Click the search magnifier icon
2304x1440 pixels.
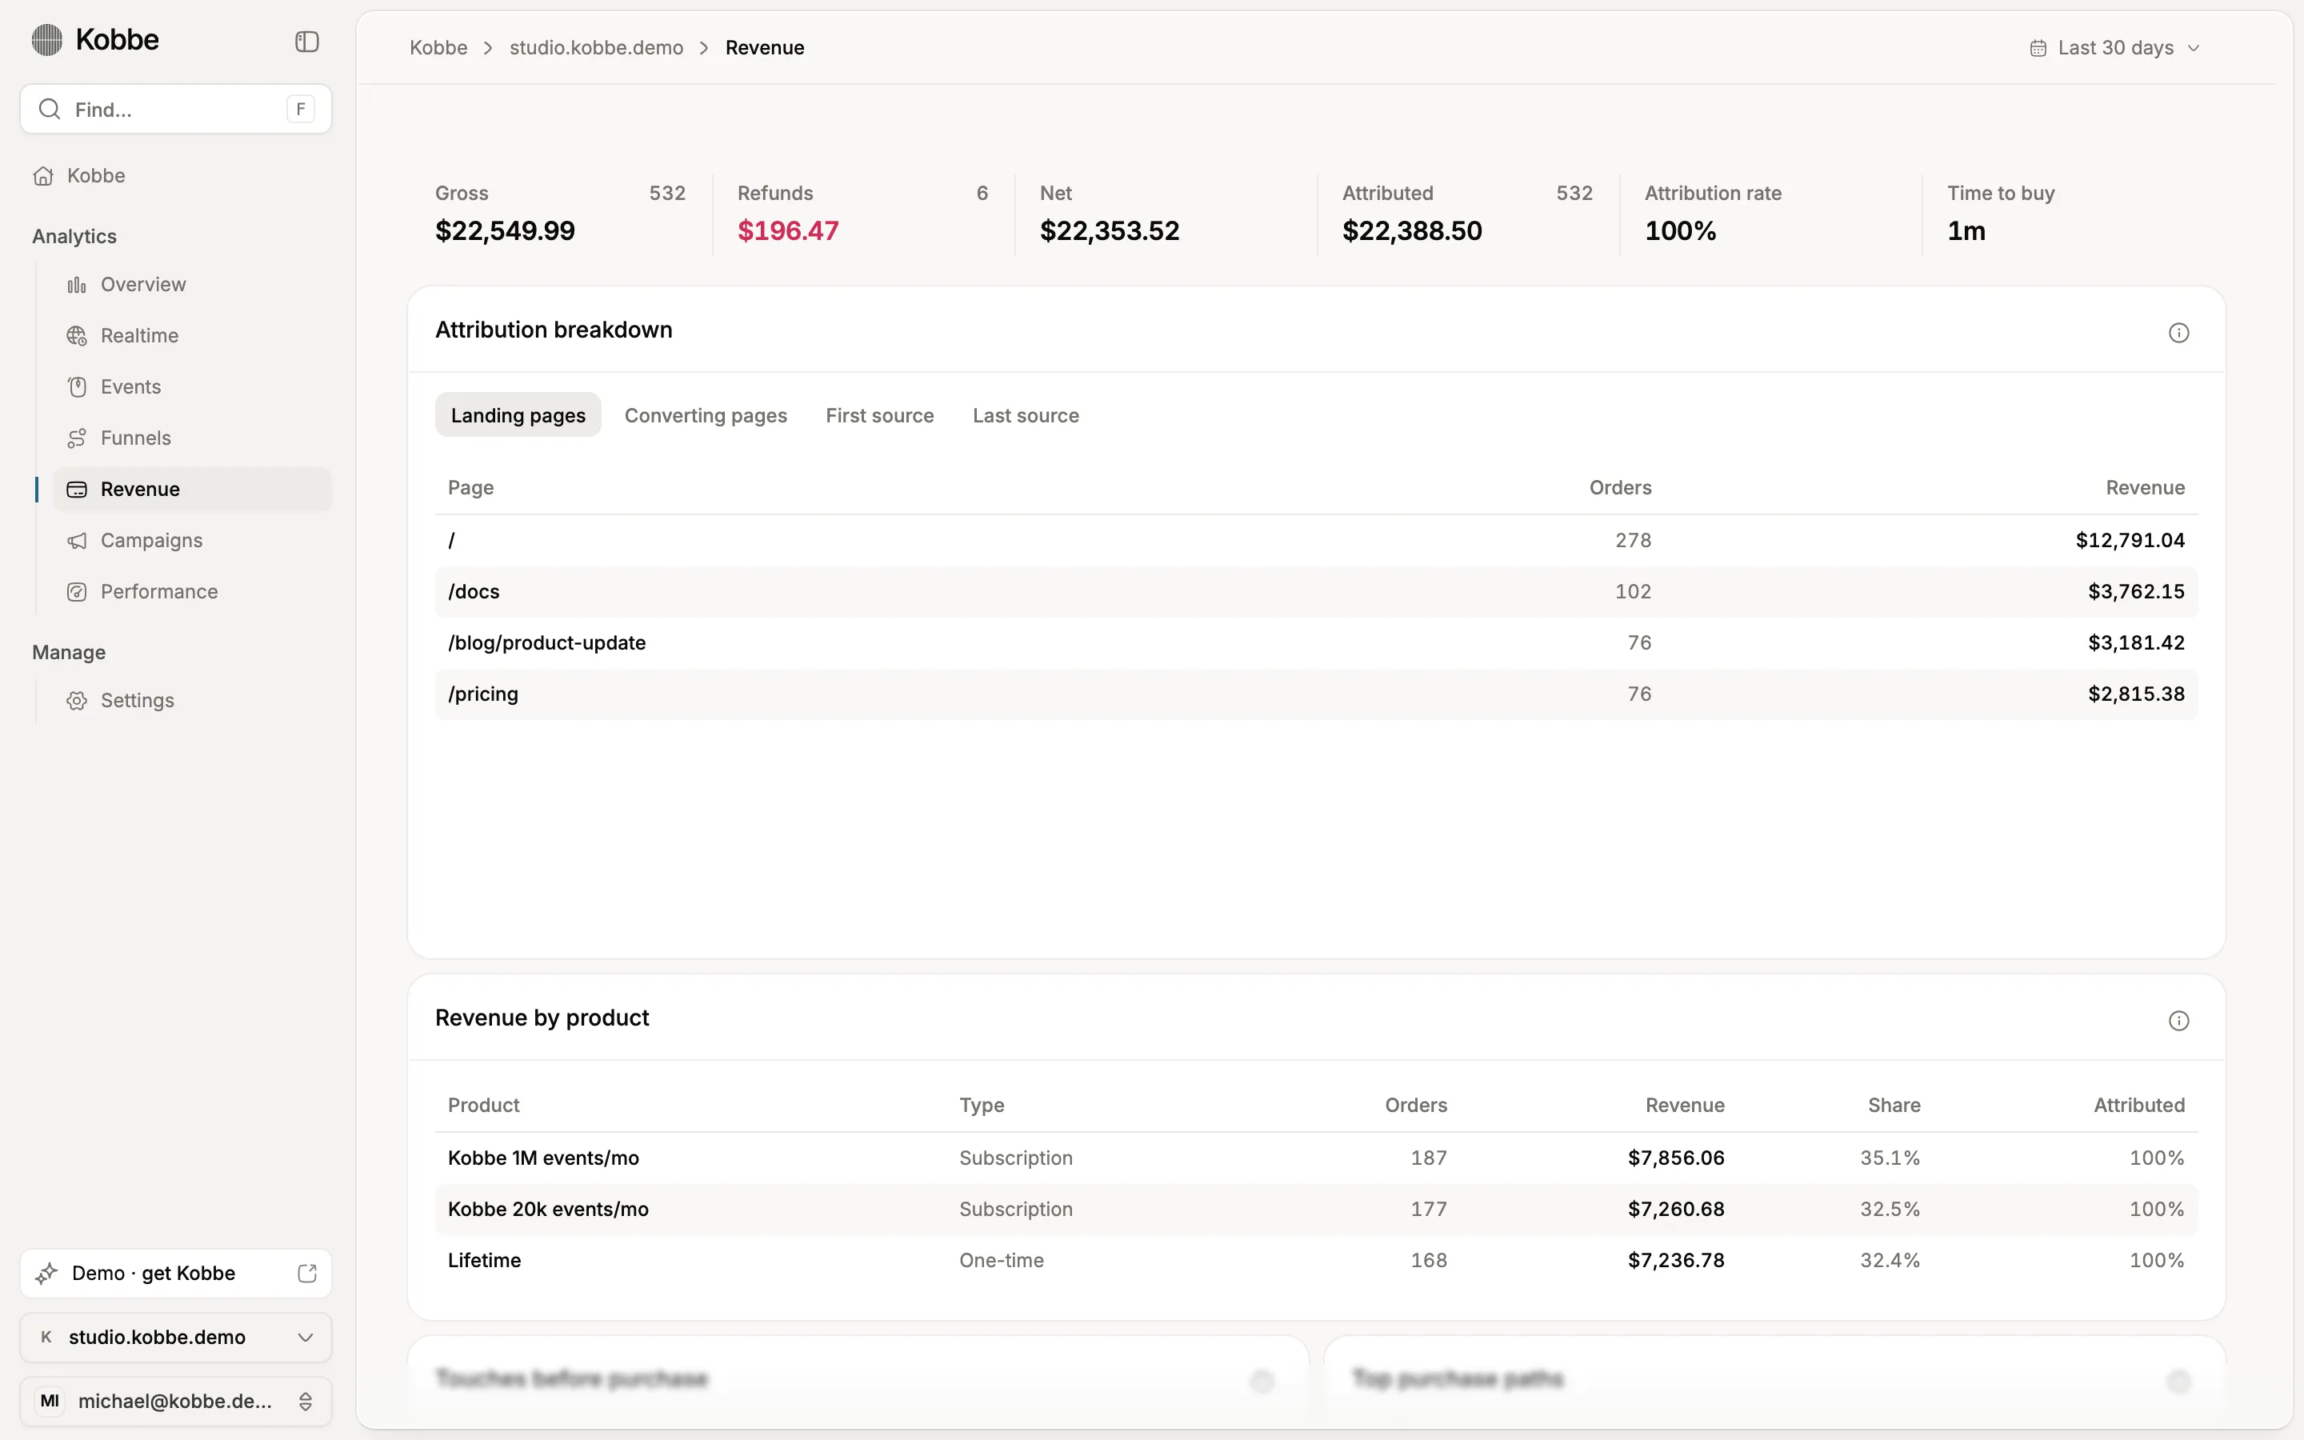pyautogui.click(x=50, y=110)
